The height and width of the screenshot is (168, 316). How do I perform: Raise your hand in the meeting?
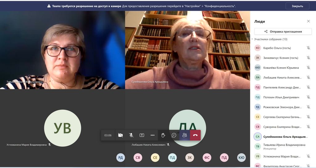click(163, 135)
